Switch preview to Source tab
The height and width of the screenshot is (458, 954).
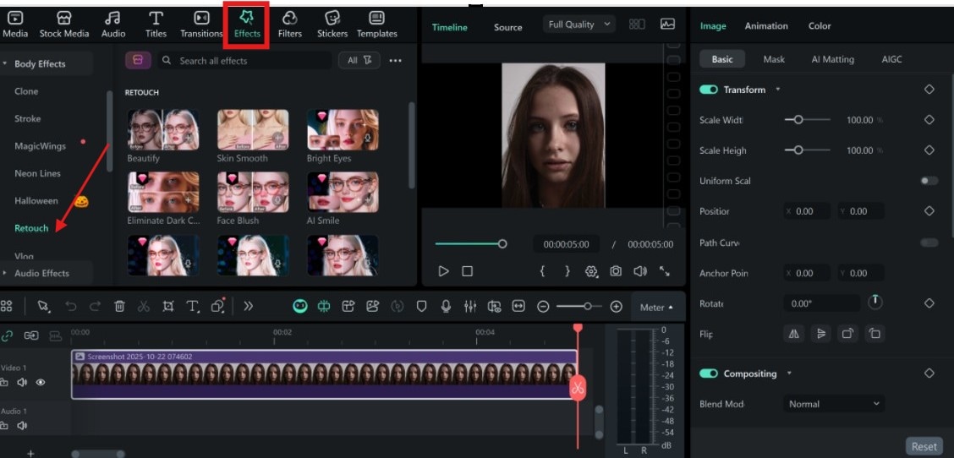click(508, 27)
